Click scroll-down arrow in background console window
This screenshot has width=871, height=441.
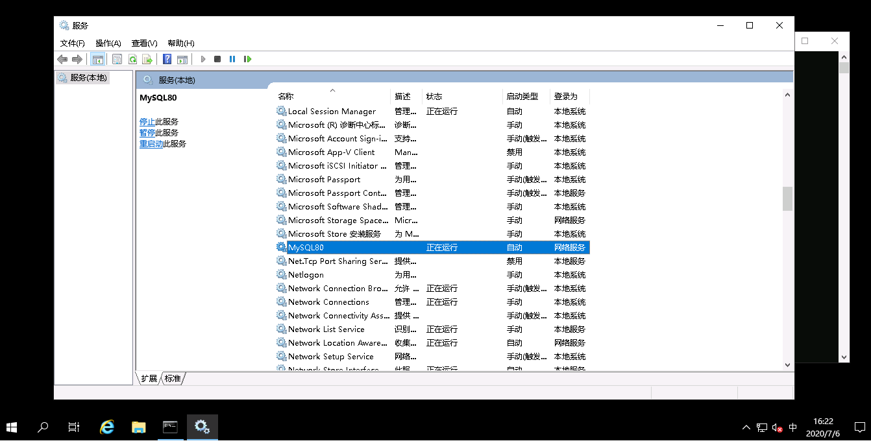coord(844,357)
